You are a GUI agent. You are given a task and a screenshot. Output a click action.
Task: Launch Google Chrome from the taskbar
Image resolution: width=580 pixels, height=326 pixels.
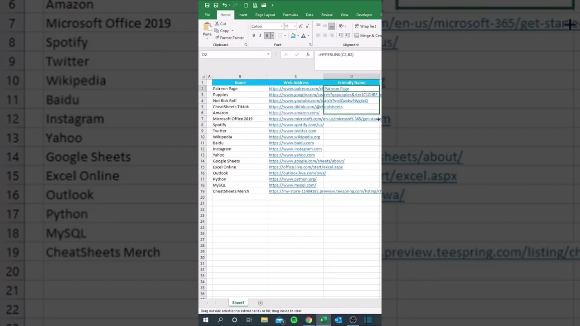pyautogui.click(x=309, y=320)
